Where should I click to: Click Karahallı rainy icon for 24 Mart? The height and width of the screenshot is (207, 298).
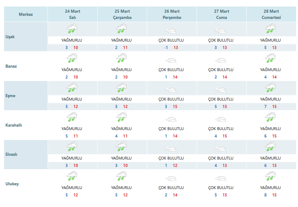[x=72, y=117]
